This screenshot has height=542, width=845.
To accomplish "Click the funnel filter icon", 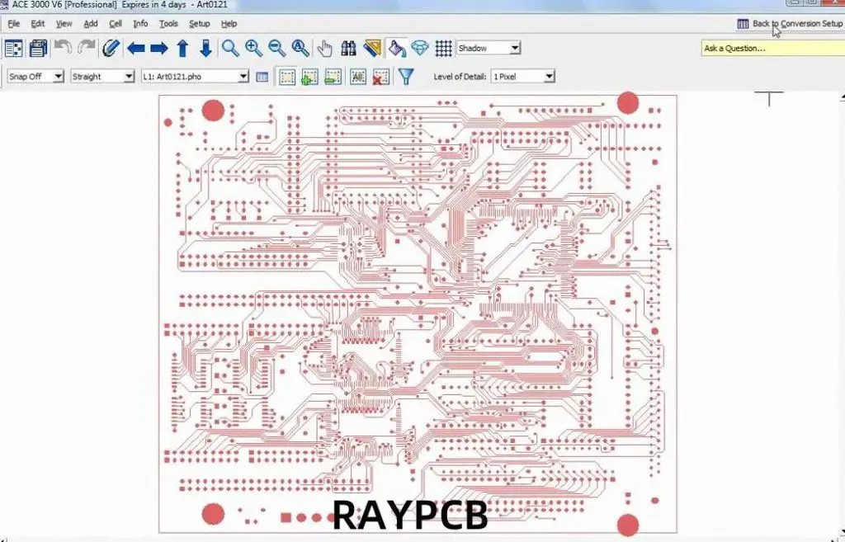I will click(406, 77).
